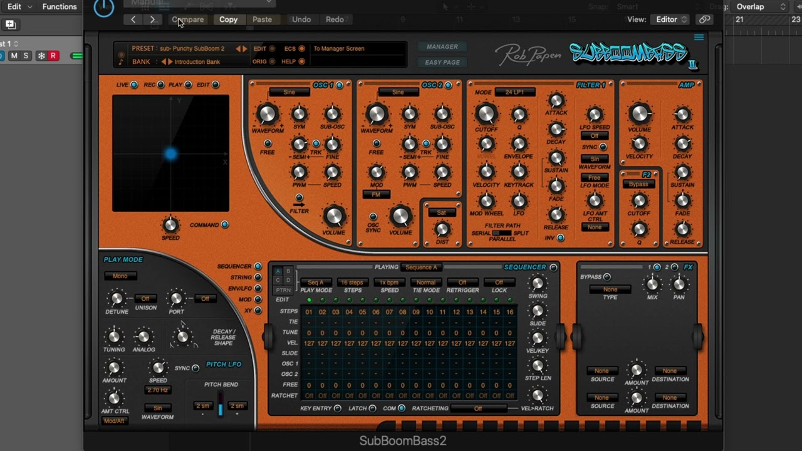The height and width of the screenshot is (451, 802).
Task: Open the OSC 1 Sine waveform dropdown
Action: pyautogui.click(x=289, y=92)
